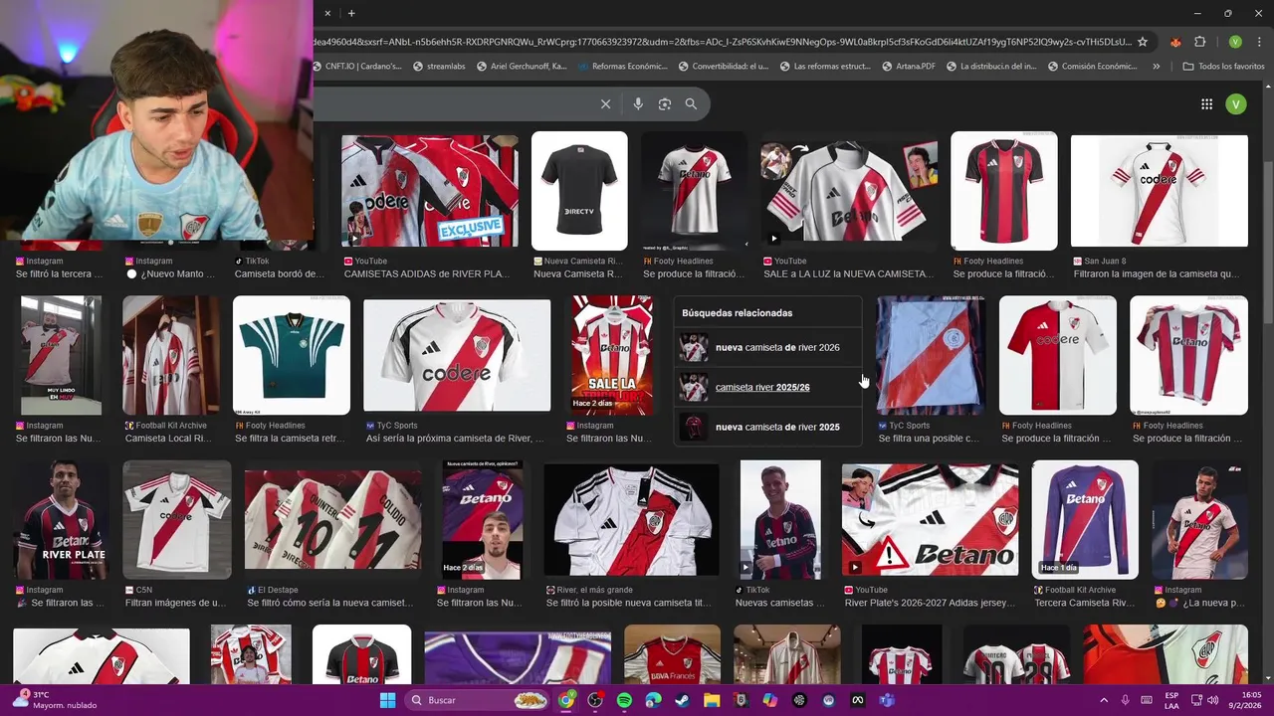
Task: Open Google Chrome from the taskbar
Action: (x=566, y=700)
